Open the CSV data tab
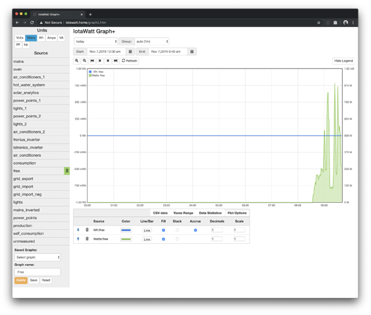The width and height of the screenshot is (371, 315). click(160, 213)
